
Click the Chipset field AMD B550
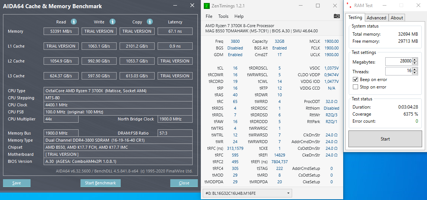(x=118, y=147)
